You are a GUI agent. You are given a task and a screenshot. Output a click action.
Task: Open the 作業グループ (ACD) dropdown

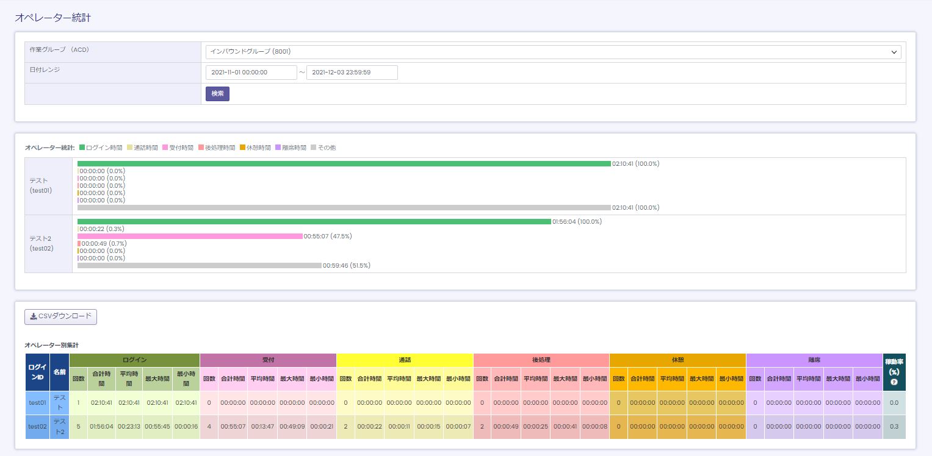pyautogui.click(x=553, y=52)
